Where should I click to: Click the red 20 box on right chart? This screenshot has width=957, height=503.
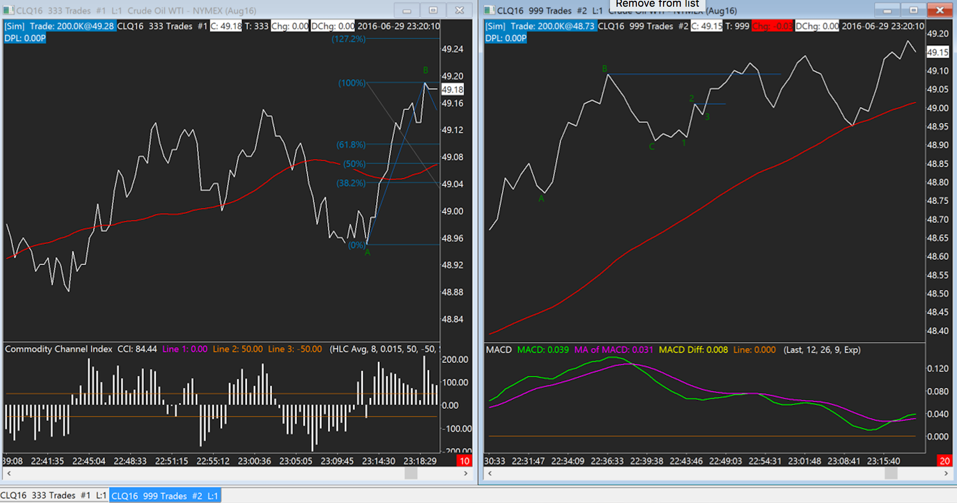pos(945,461)
